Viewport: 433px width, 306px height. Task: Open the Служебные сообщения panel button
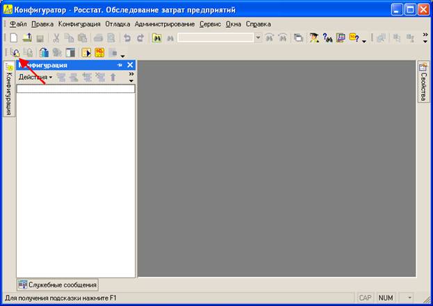tap(58, 284)
